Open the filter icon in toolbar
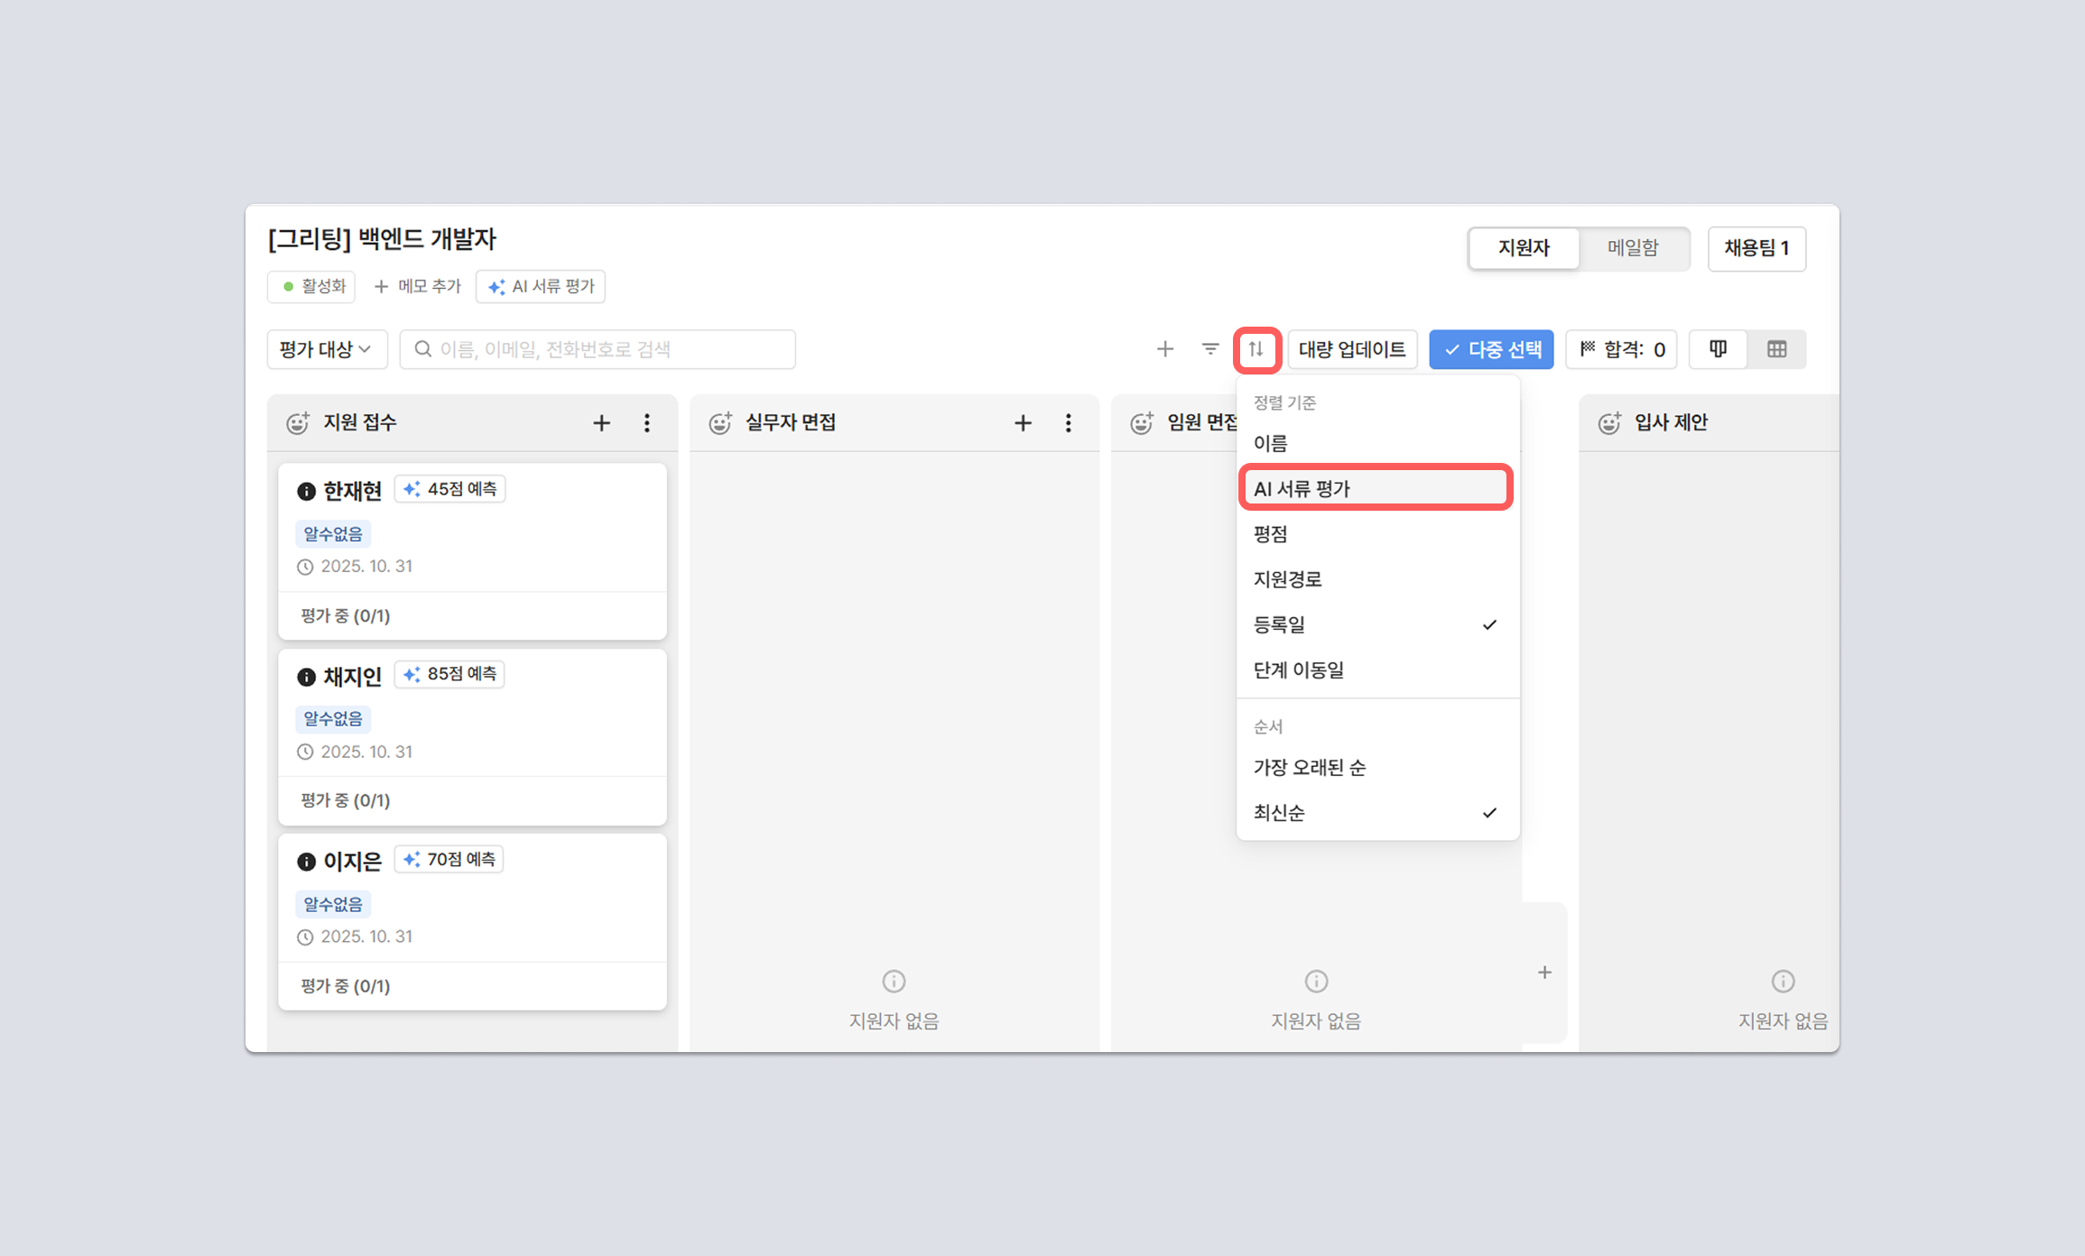This screenshot has height=1256, width=2085. (x=1210, y=349)
